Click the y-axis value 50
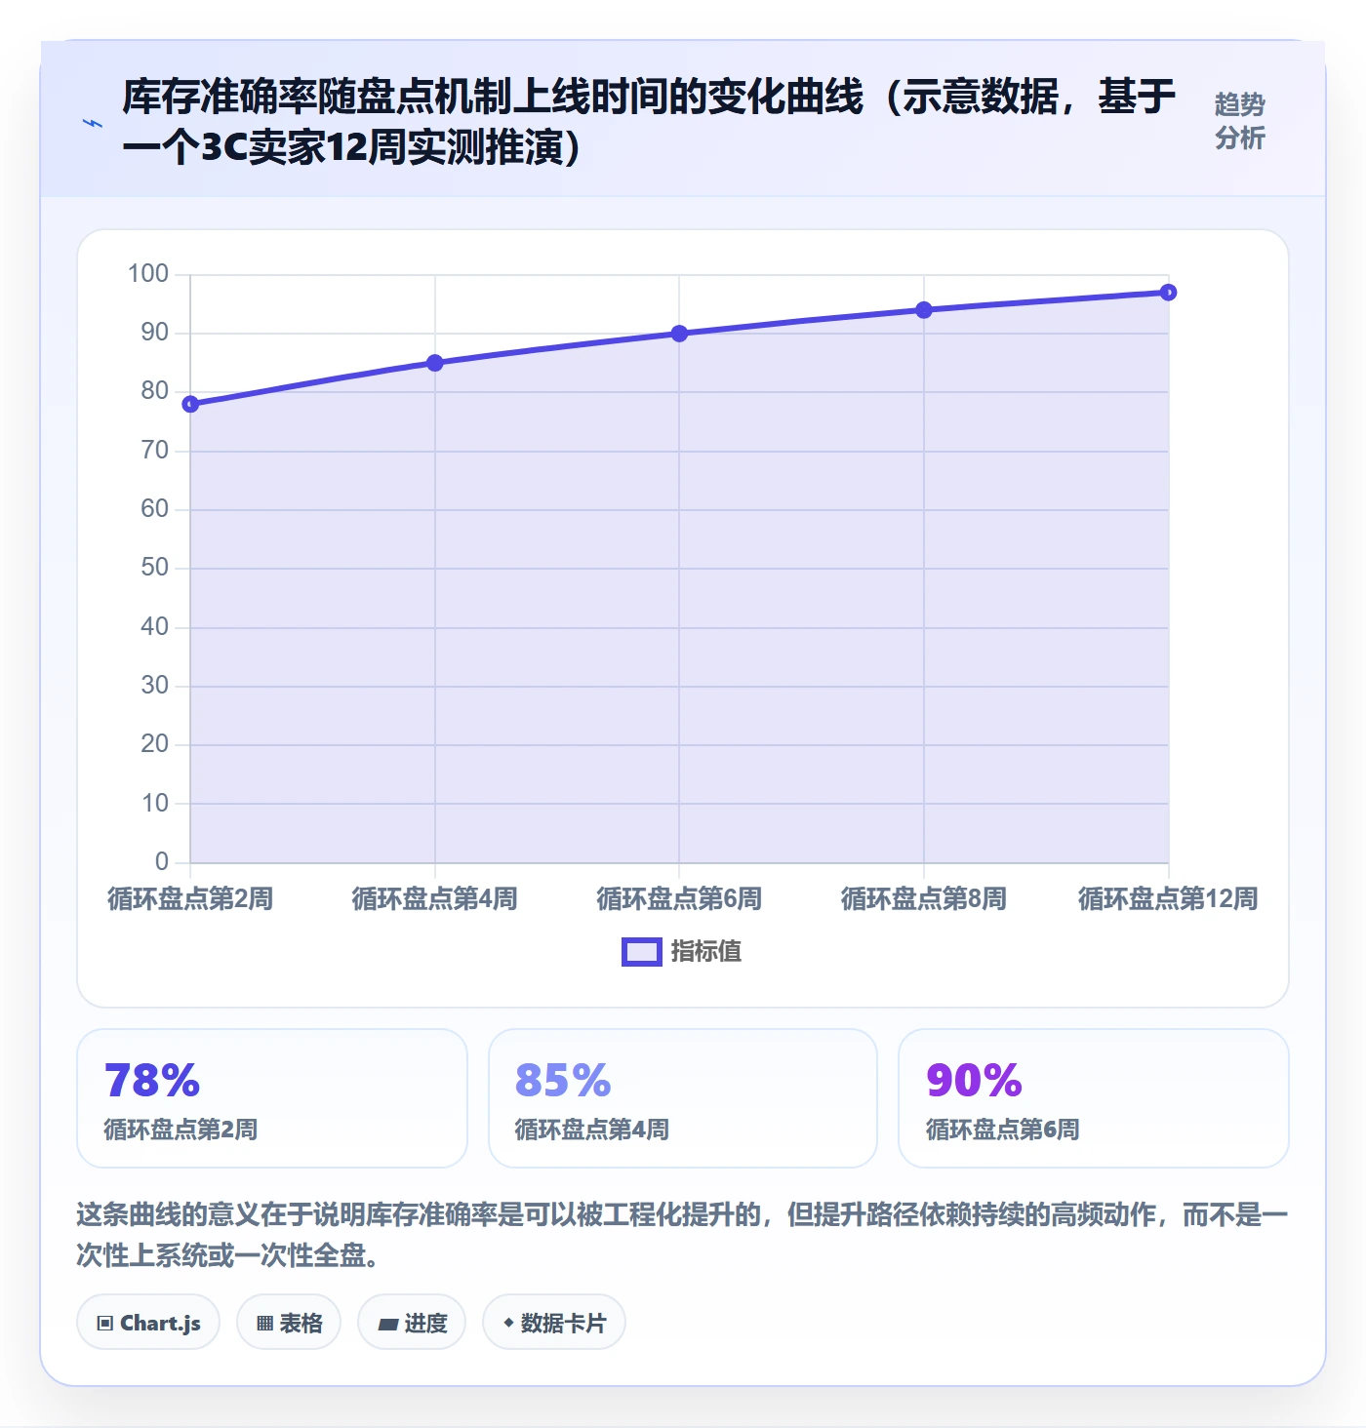The width and height of the screenshot is (1366, 1428). coord(155,568)
